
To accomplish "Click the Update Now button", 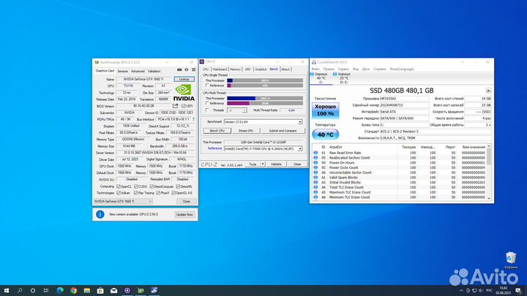I will (184, 214).
